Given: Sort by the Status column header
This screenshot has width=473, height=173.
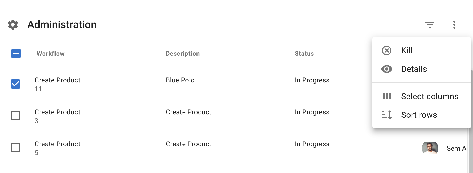Looking at the screenshot, I should (304, 54).
